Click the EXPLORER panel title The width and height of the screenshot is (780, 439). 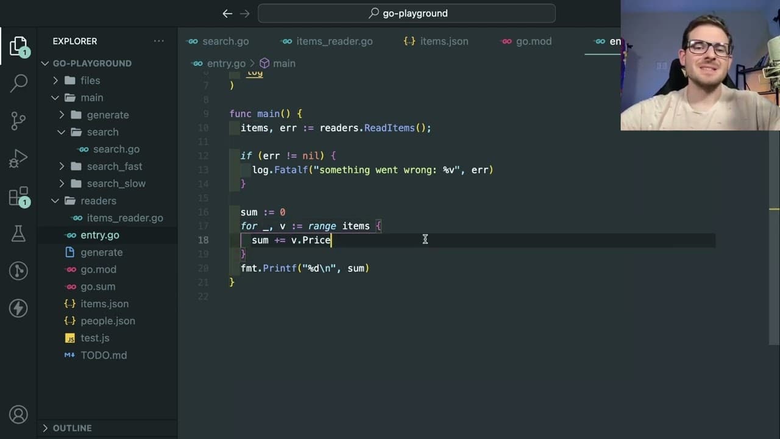pyautogui.click(x=75, y=41)
